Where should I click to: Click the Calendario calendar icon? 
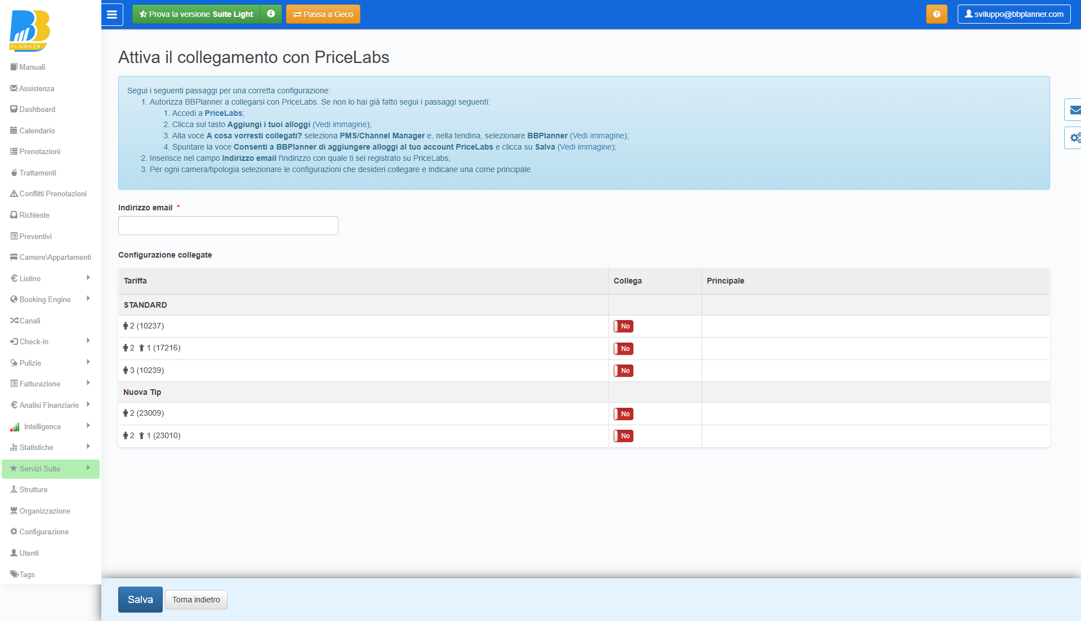tap(14, 130)
